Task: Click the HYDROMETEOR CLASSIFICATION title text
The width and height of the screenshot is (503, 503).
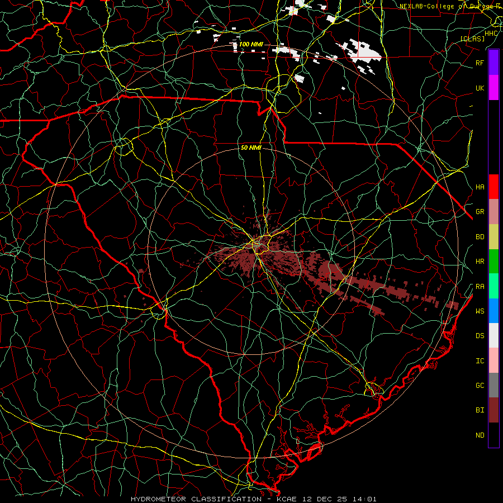Action: pyautogui.click(x=196, y=499)
